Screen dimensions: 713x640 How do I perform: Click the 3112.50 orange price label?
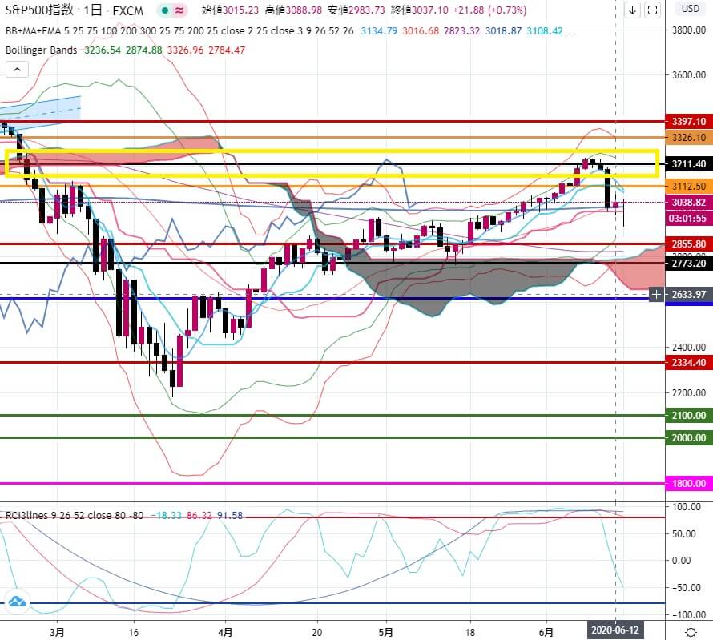pos(689,187)
